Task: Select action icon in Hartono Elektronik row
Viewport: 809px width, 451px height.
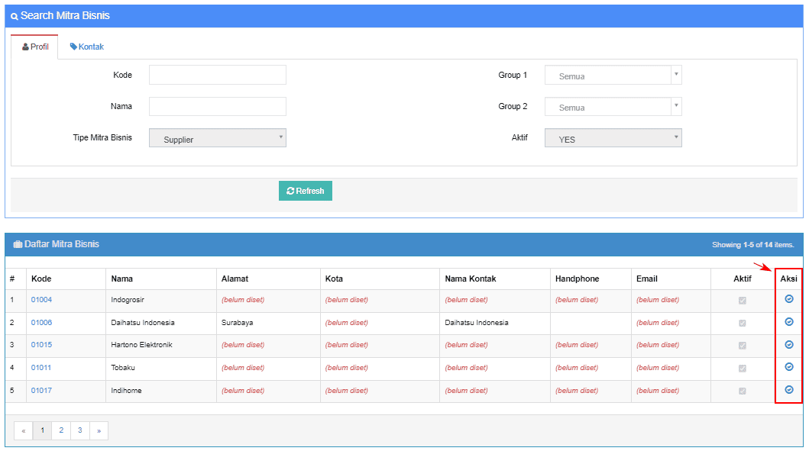Action: pos(789,345)
